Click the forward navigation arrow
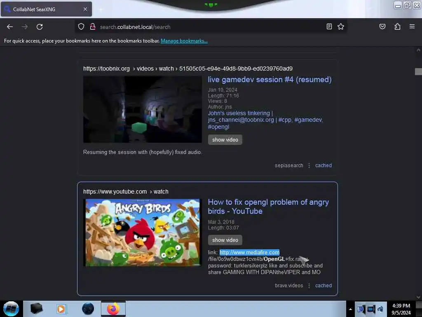The image size is (422, 317). pyautogui.click(x=25, y=27)
